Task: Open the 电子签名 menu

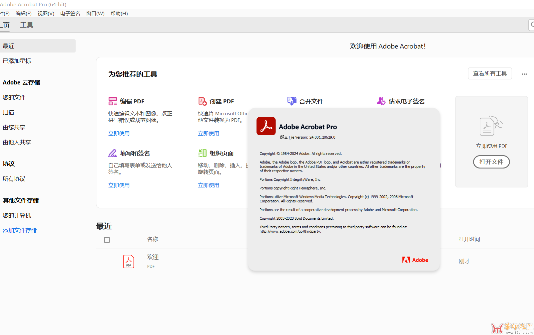Action: tap(70, 14)
